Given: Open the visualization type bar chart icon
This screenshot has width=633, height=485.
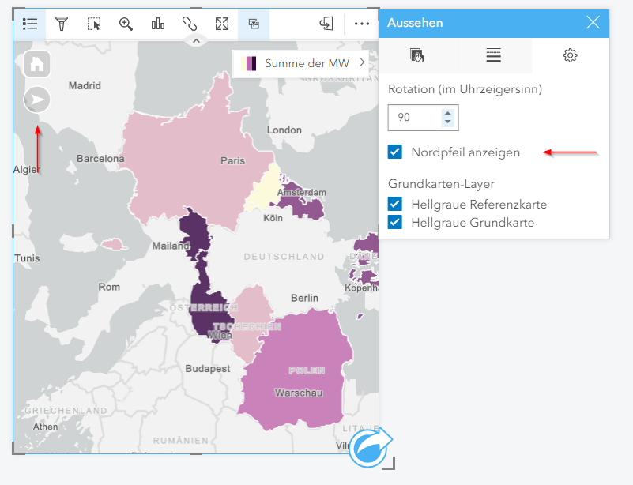Looking at the screenshot, I should (158, 24).
